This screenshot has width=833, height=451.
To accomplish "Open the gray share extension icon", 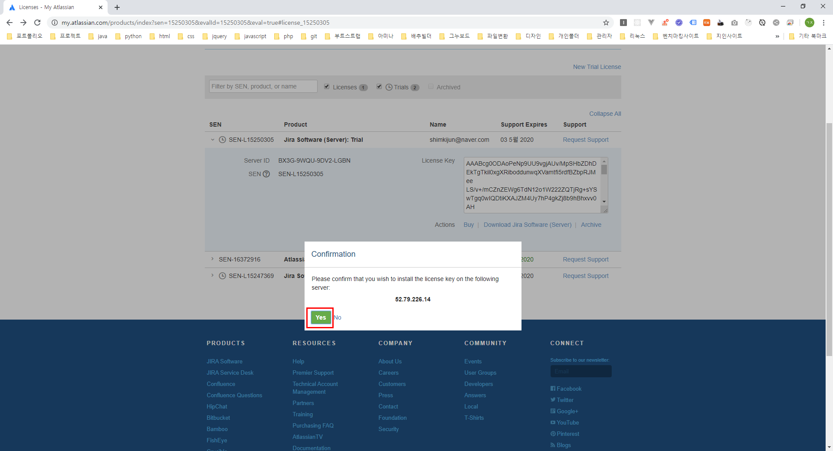I will 776,23.
